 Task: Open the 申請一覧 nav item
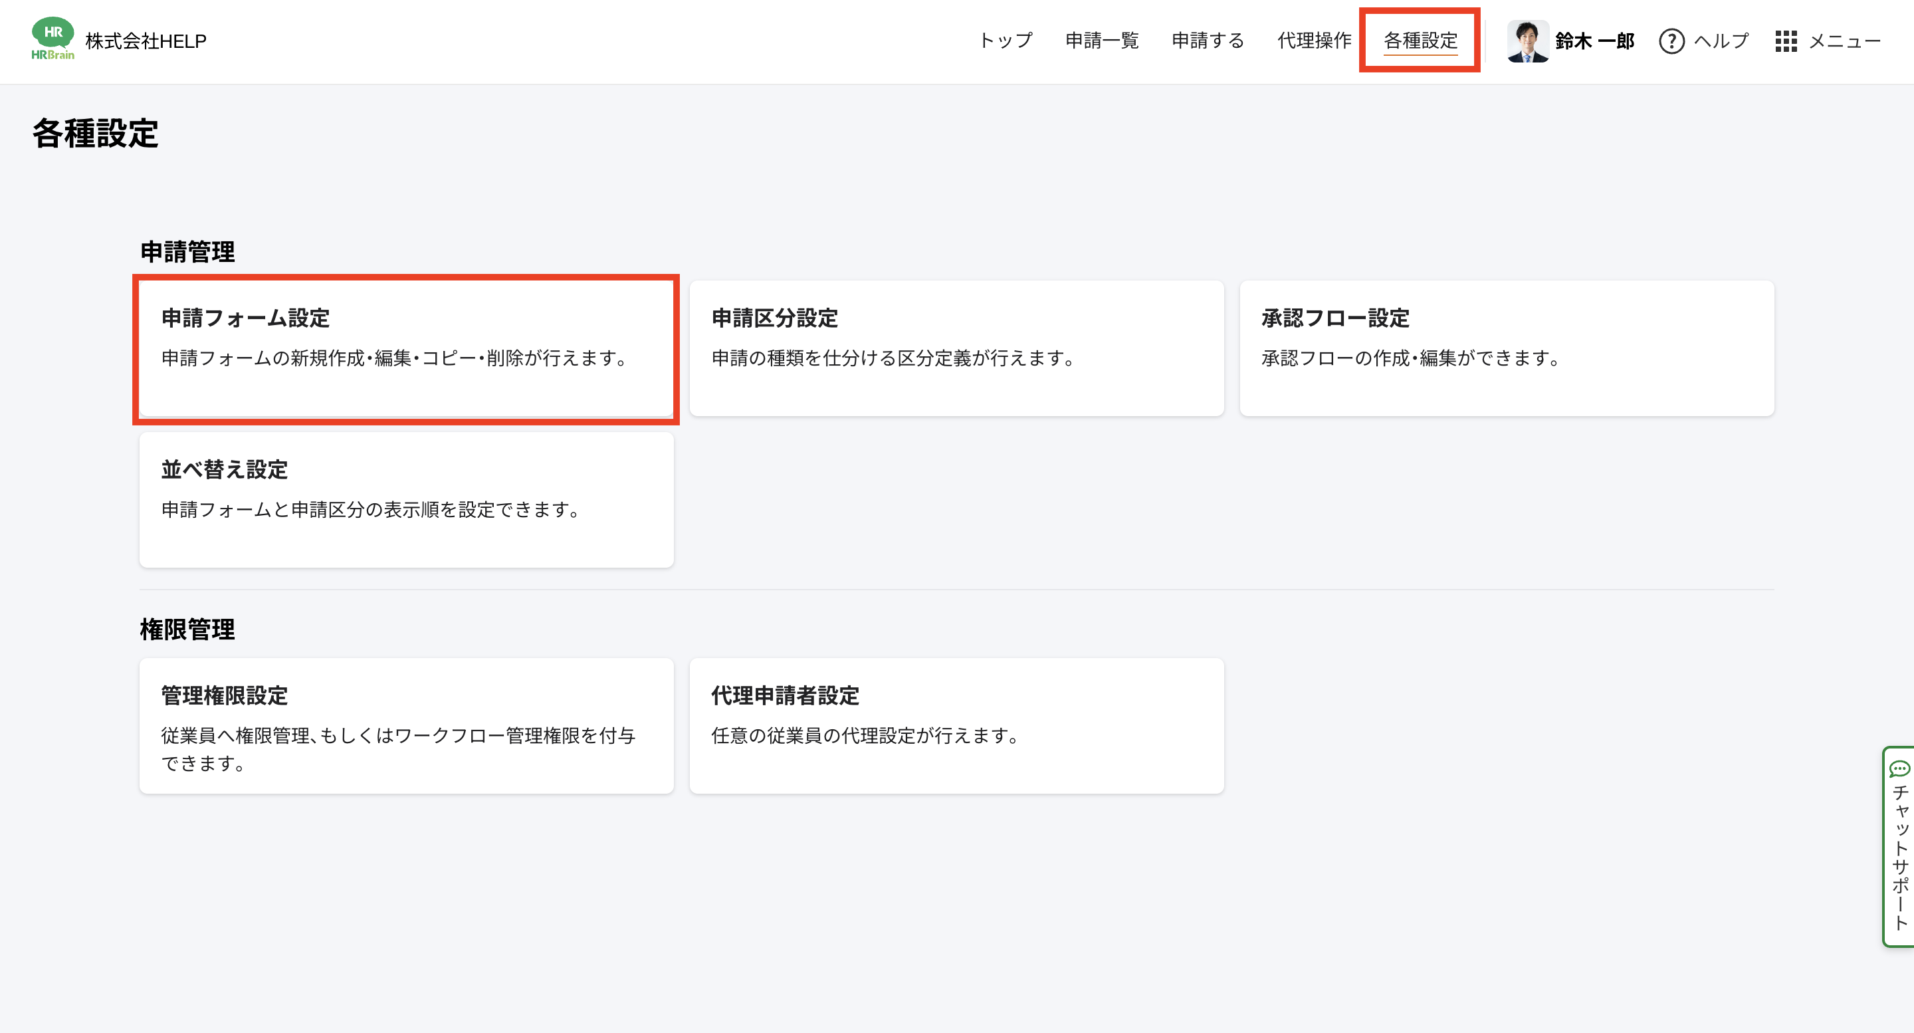[x=1102, y=41]
